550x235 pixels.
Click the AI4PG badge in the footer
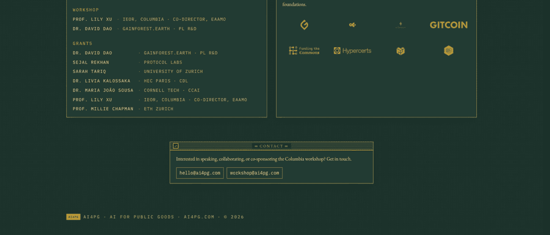click(73, 217)
